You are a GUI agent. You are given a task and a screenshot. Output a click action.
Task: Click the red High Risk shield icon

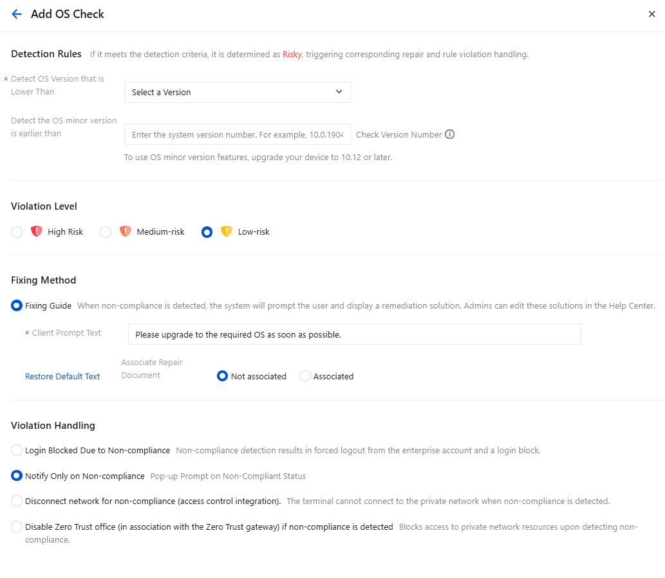click(x=37, y=231)
